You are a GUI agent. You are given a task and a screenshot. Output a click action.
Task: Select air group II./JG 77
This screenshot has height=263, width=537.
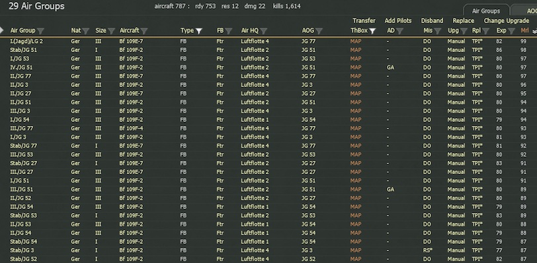[21, 76]
